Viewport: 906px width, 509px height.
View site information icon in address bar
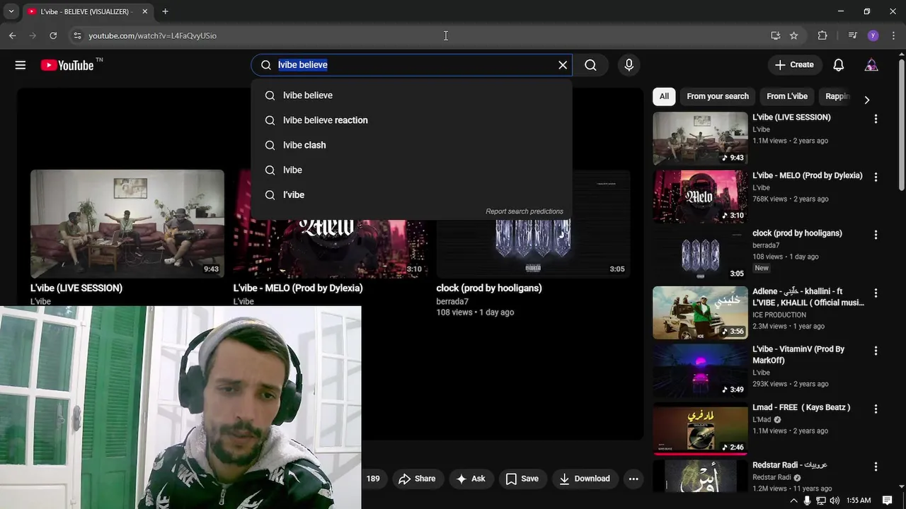point(77,35)
